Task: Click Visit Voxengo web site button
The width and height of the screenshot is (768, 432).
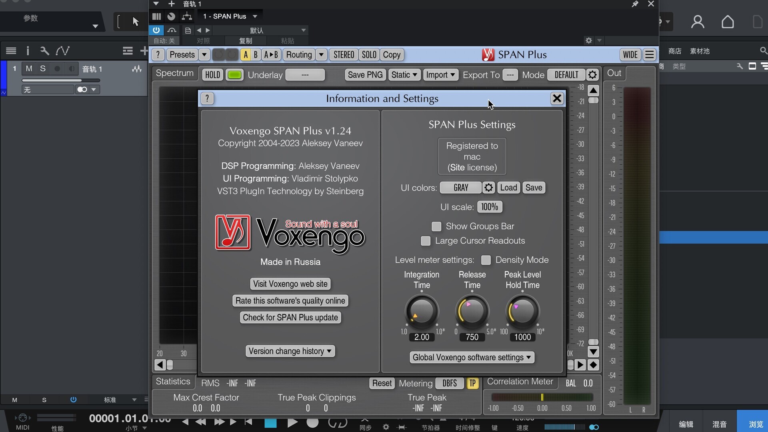Action: (290, 284)
